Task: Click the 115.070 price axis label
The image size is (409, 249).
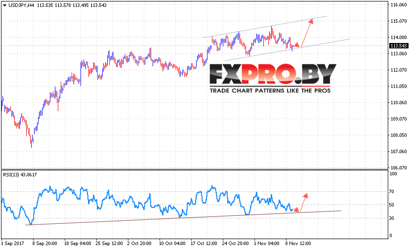Action: (x=399, y=21)
